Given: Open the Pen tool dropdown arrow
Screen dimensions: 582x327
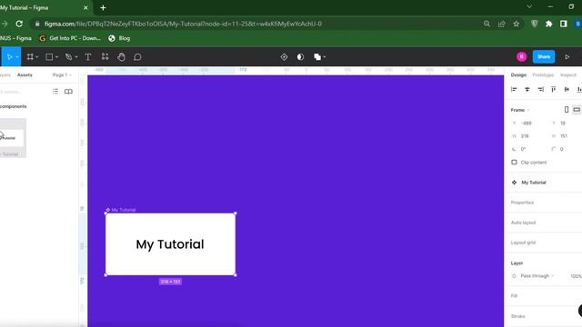Looking at the screenshot, I should (76, 57).
